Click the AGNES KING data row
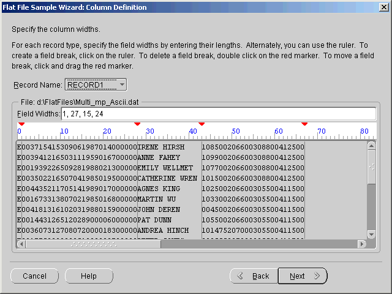The height and width of the screenshot is (294, 392). (x=160, y=189)
